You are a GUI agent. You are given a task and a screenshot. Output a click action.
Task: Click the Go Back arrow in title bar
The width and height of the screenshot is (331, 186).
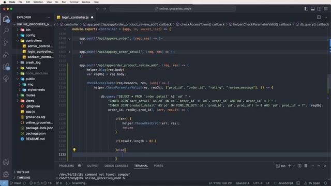pyautogui.click(x=98, y=9)
